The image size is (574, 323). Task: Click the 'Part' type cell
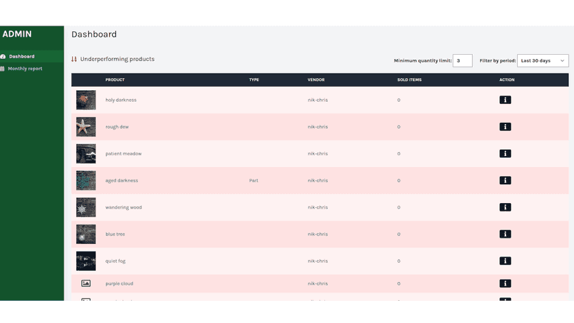tap(253, 180)
